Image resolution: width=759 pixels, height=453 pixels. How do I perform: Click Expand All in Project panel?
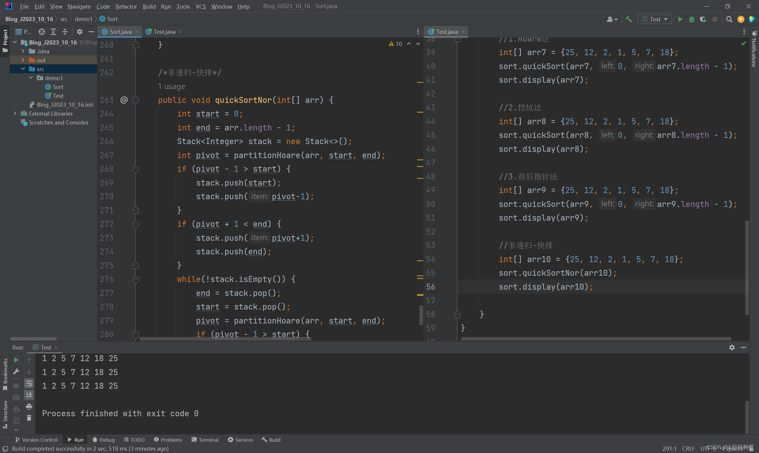53,32
